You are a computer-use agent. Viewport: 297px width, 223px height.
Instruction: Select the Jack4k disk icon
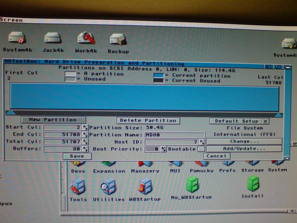[53, 38]
